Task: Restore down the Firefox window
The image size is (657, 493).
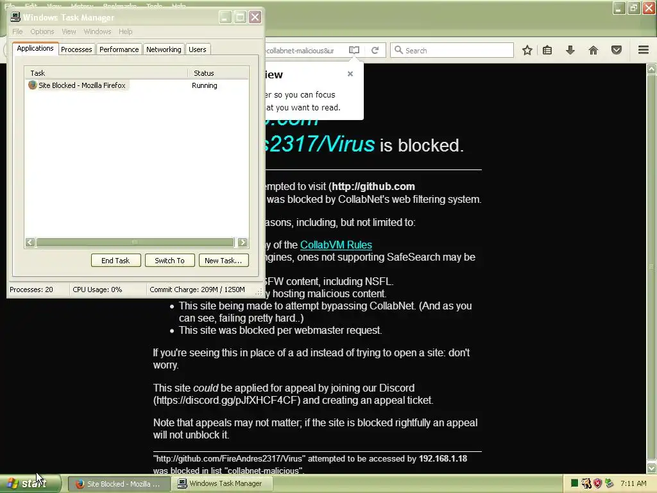Action: (x=634, y=8)
